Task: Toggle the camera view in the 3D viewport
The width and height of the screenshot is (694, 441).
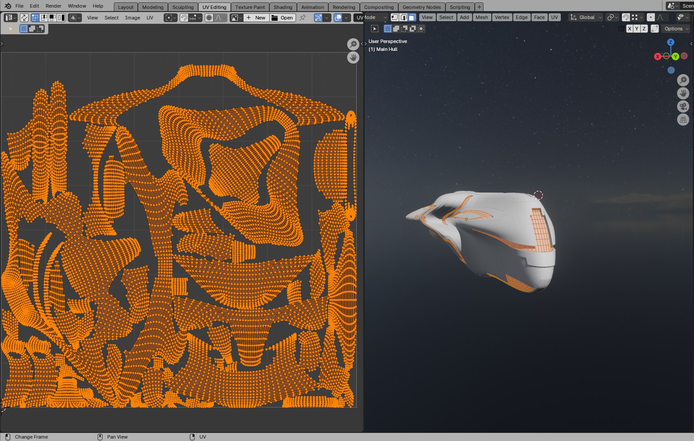Action: point(683,107)
